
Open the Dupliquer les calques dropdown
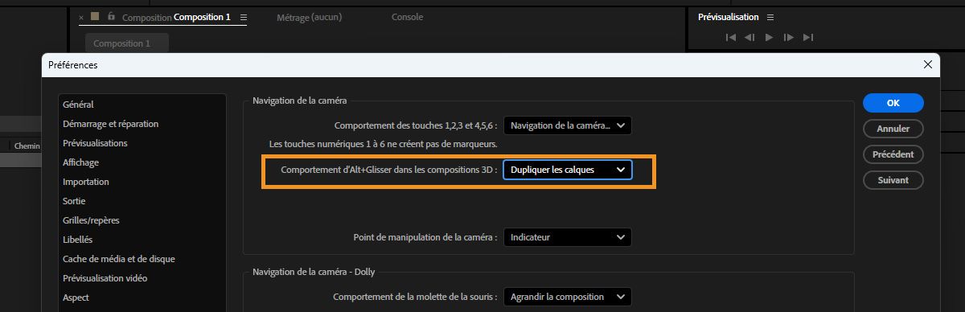click(x=568, y=170)
